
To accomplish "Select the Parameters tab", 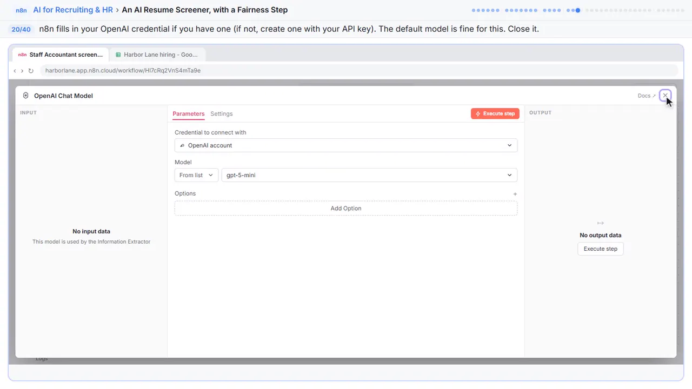I will [189, 114].
